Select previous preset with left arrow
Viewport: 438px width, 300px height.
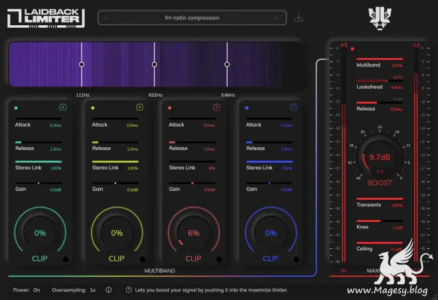[x=106, y=18]
